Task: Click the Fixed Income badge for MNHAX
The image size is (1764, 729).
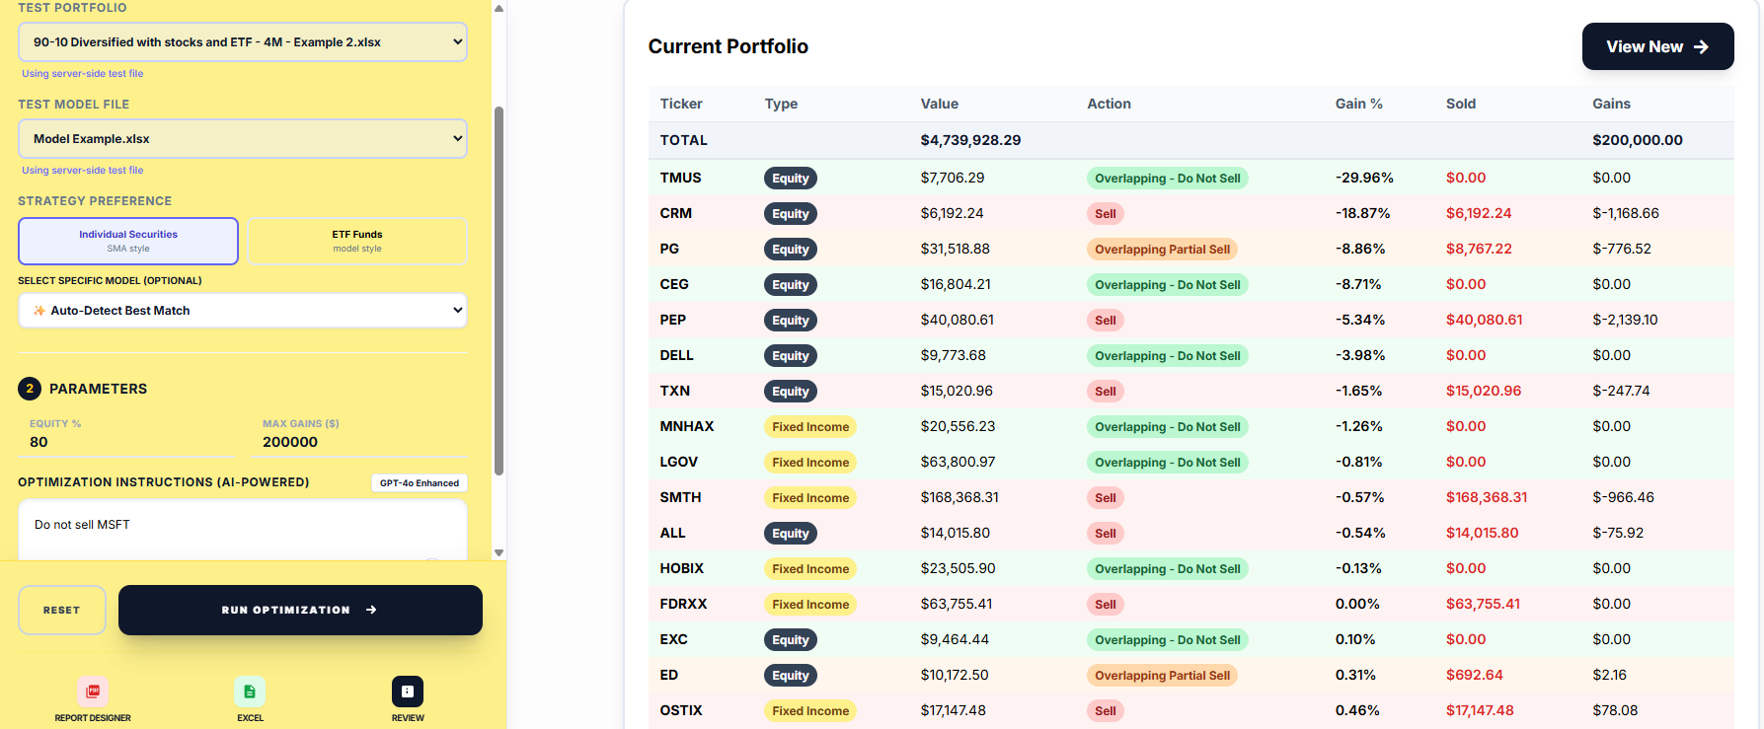Action: (x=810, y=427)
